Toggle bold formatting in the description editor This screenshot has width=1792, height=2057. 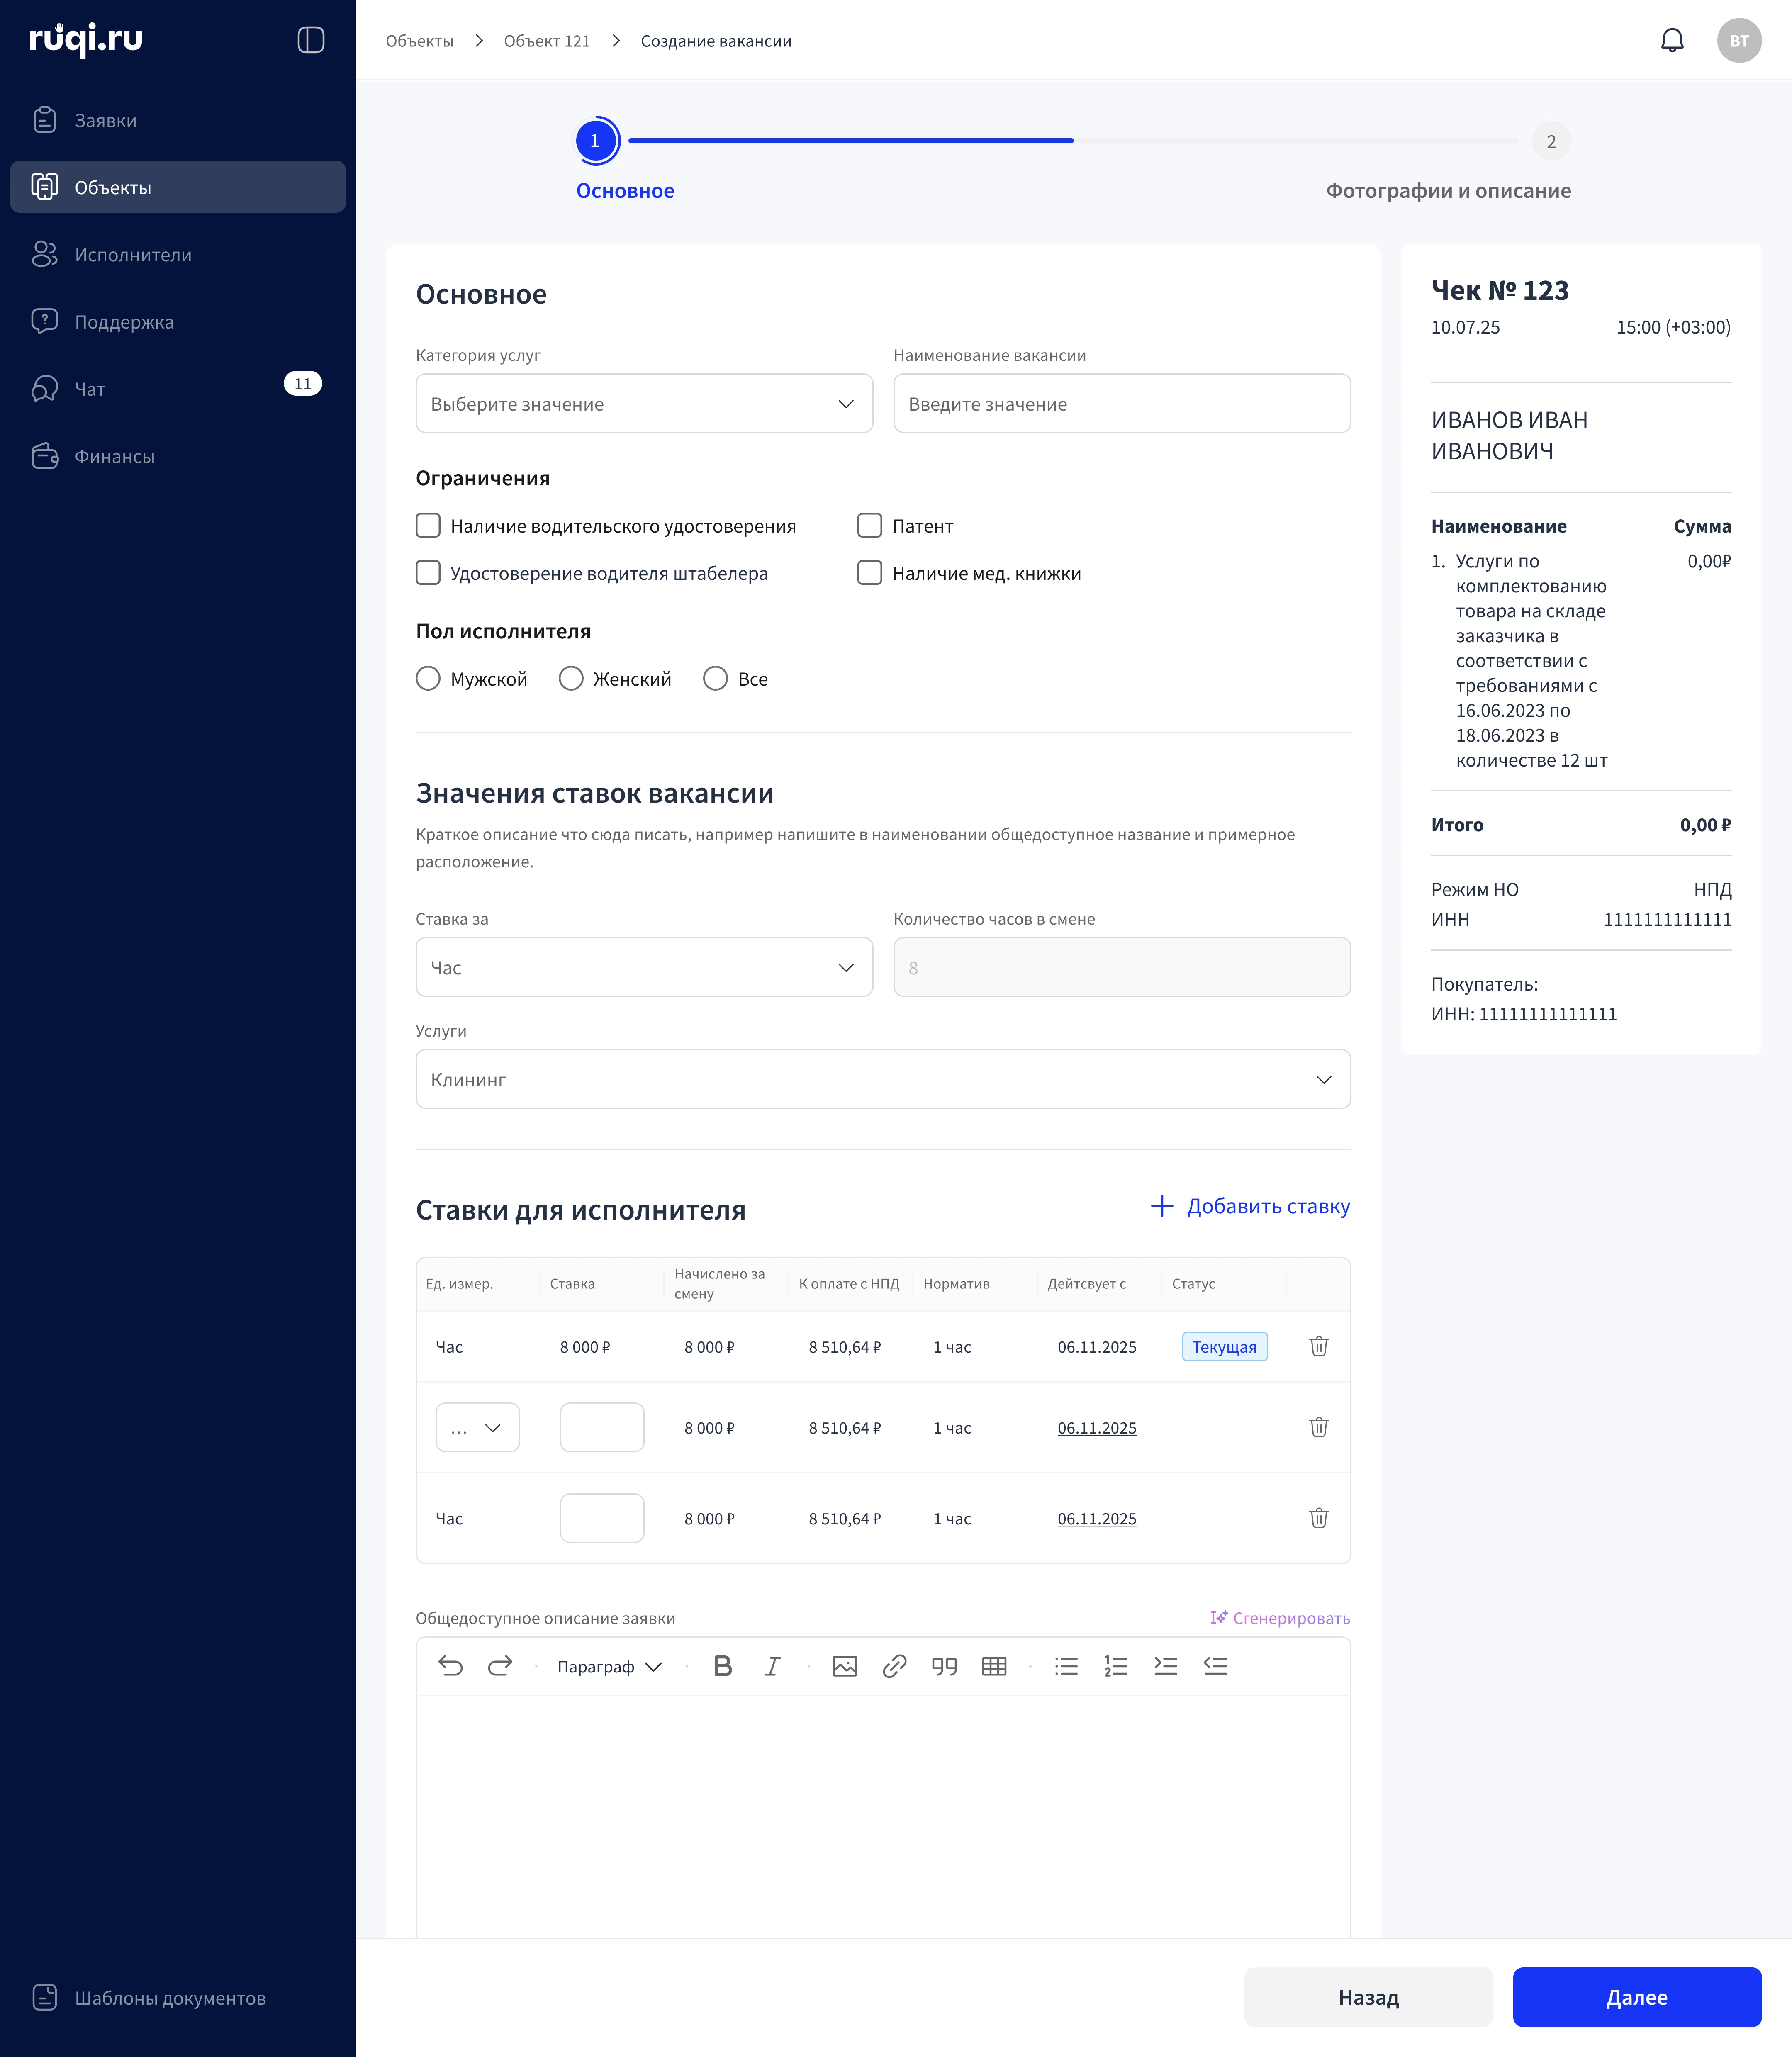pyautogui.click(x=723, y=1666)
